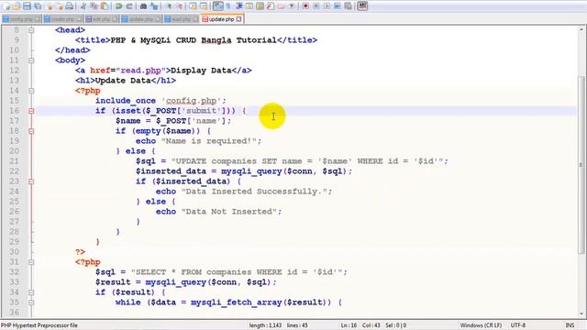Open the Replace dialog icon
Viewport: 587px width, 330px height.
click(x=154, y=6)
